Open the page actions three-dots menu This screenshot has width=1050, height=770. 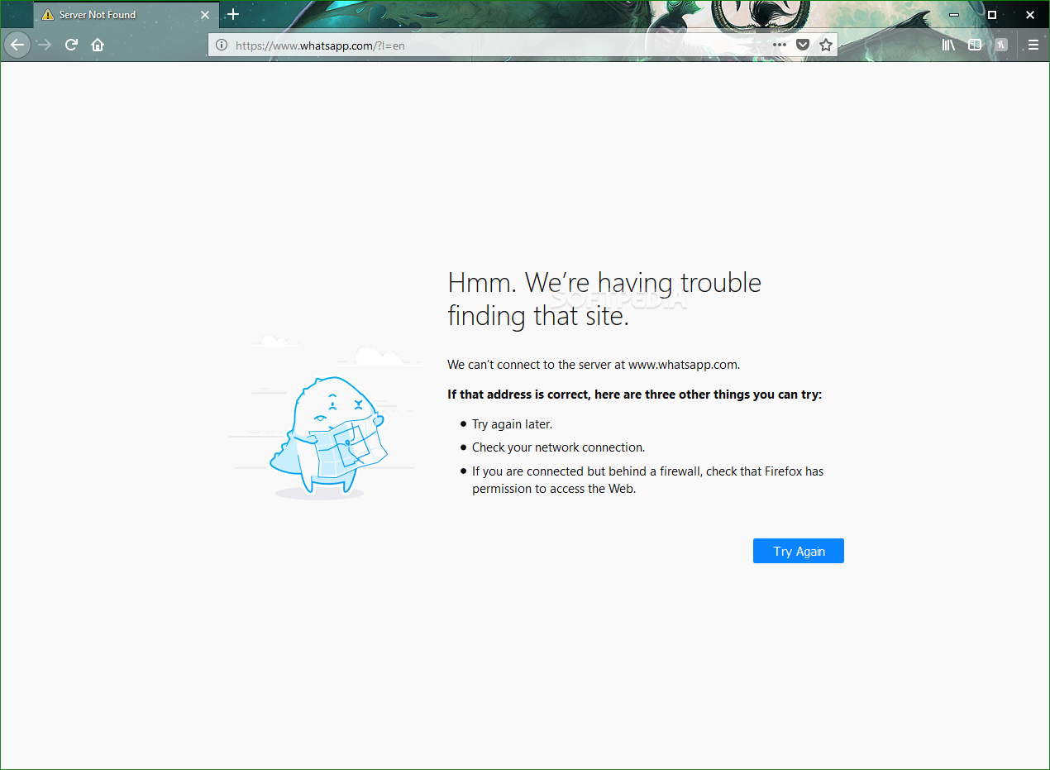pos(780,45)
